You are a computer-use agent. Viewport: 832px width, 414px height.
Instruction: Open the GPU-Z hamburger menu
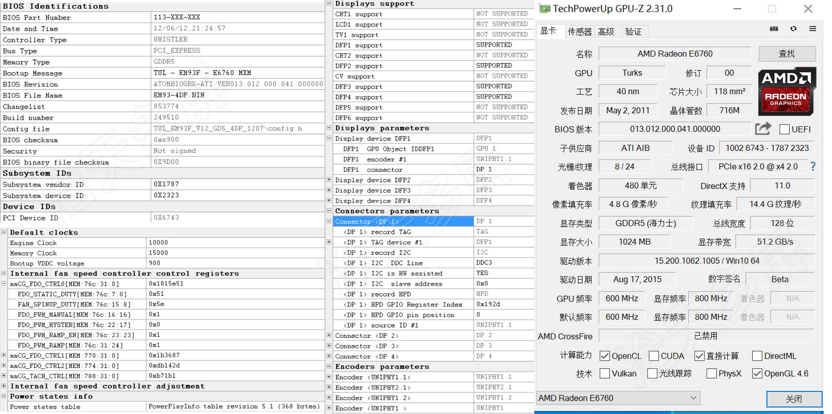813,29
